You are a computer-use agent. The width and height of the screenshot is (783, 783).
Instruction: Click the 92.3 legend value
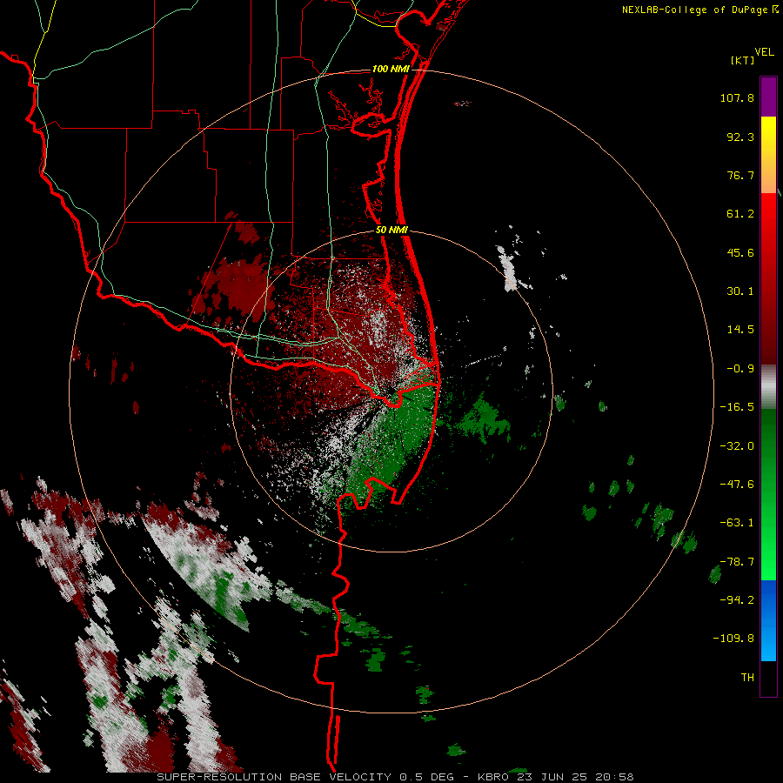tap(740, 137)
